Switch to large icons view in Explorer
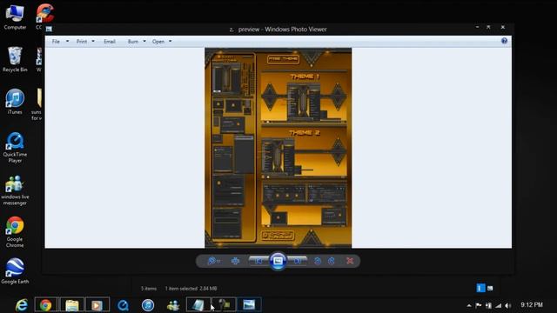Image resolution: width=557 pixels, height=313 pixels. tap(490, 288)
